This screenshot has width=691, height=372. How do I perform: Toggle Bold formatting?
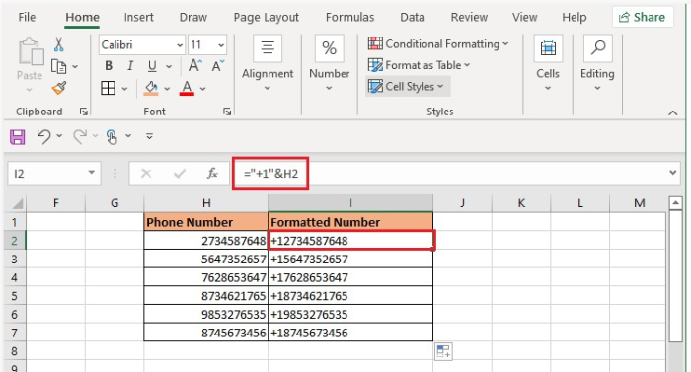click(x=109, y=66)
